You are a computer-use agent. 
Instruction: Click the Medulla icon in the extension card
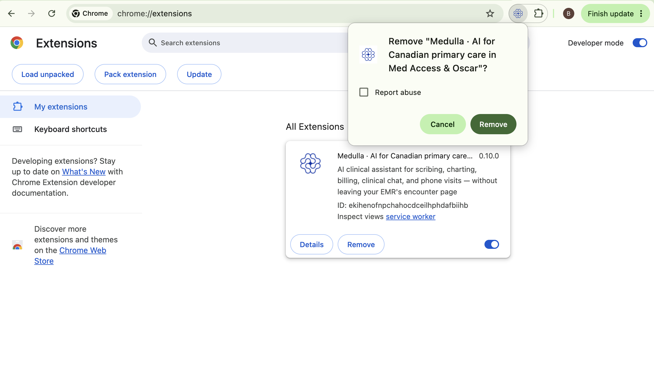pyautogui.click(x=310, y=163)
